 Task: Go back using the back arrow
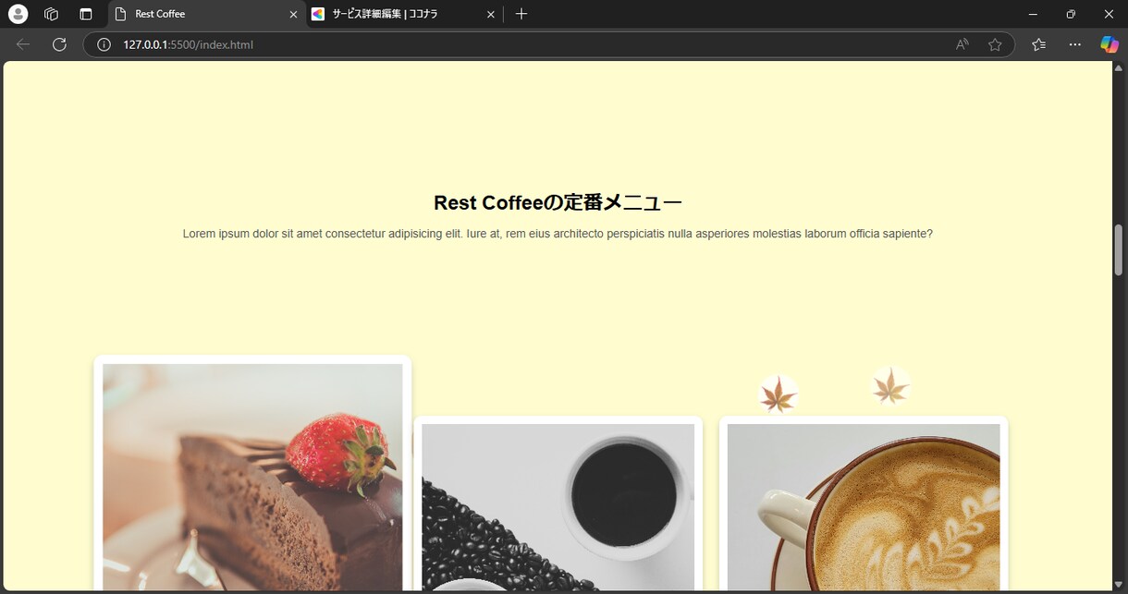pos(23,44)
